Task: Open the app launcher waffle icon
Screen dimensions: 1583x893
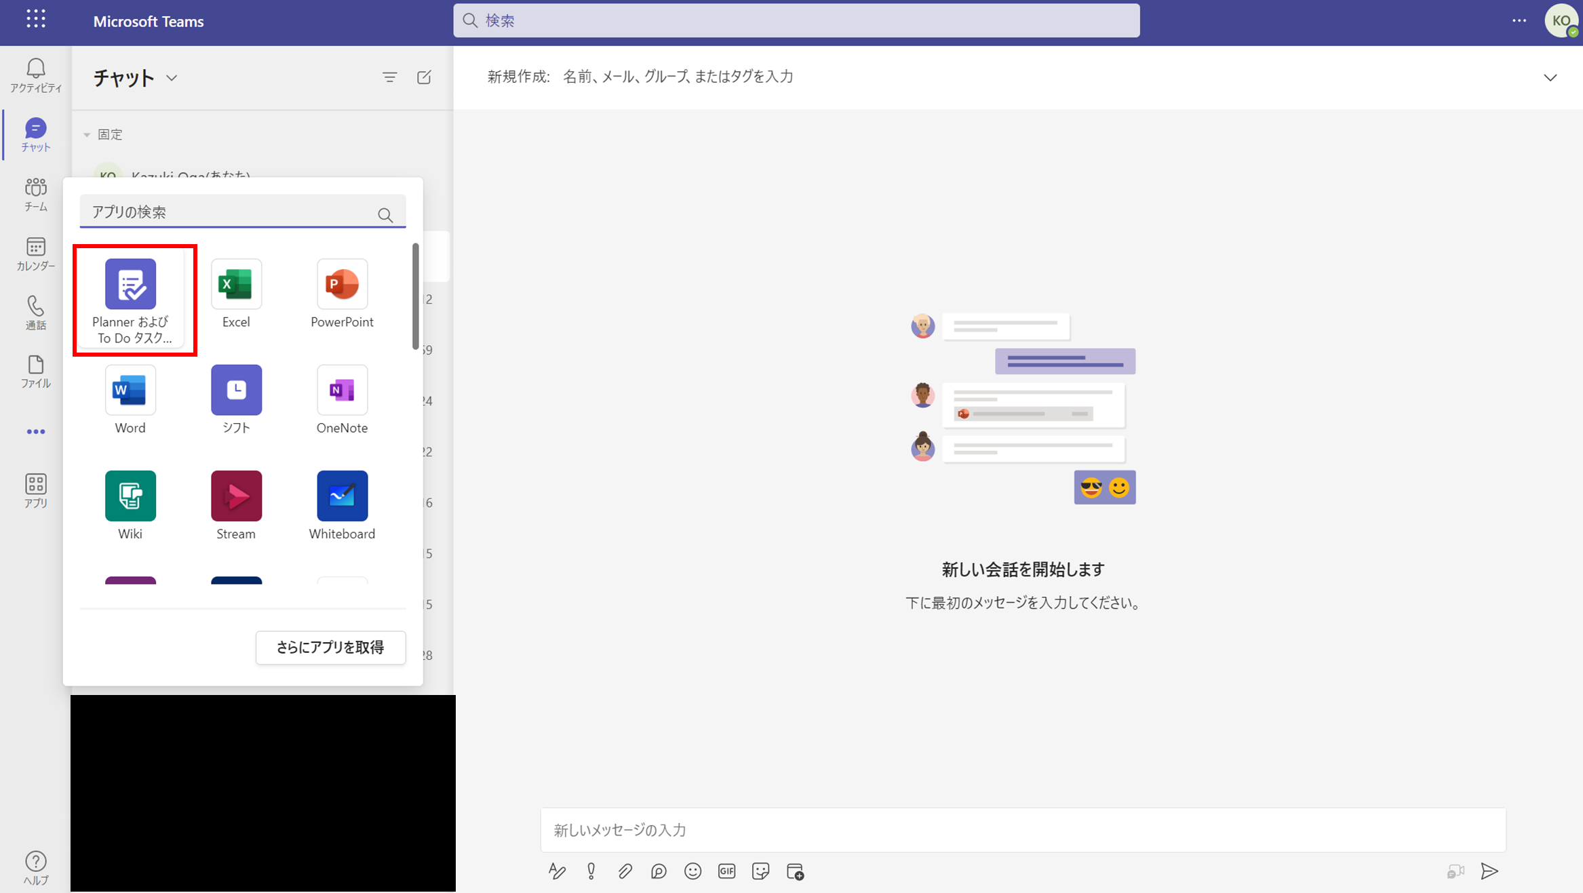Action: click(x=36, y=19)
